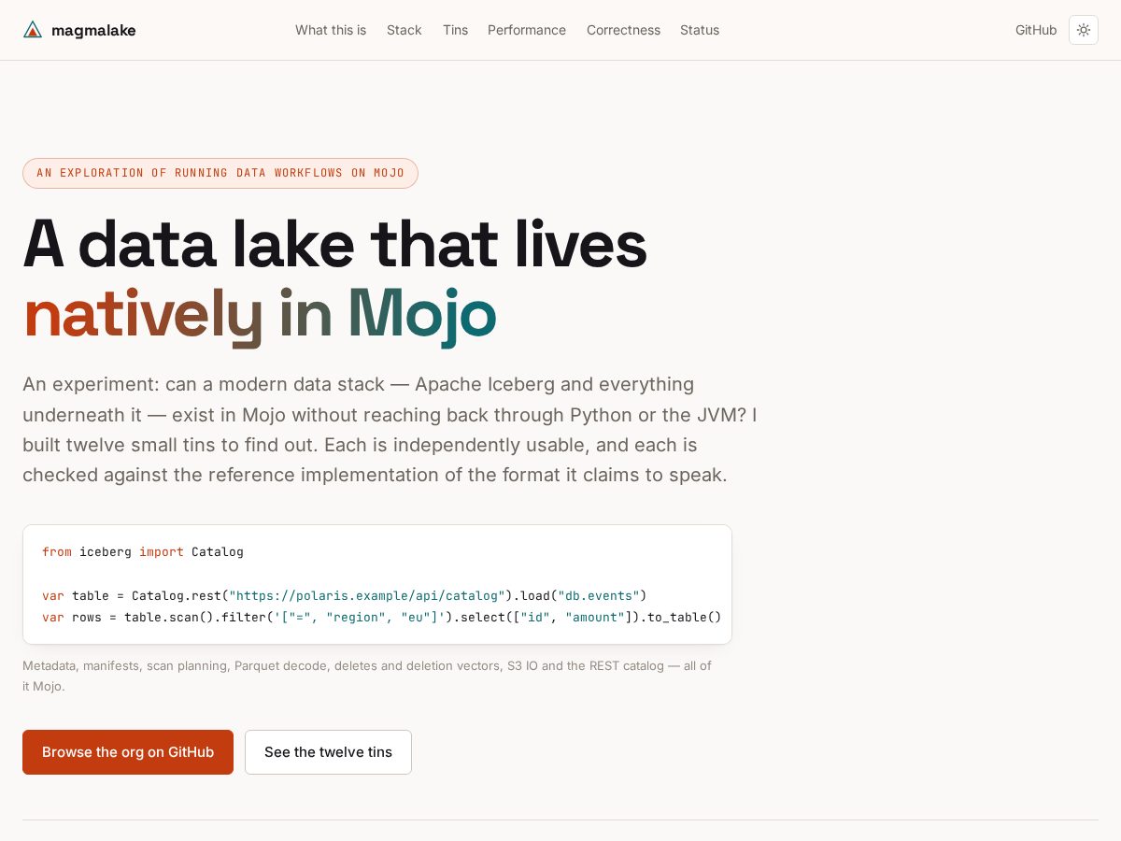
Task: Click the 'Metadata, manifests, scan planning' caption
Action: tap(367, 676)
